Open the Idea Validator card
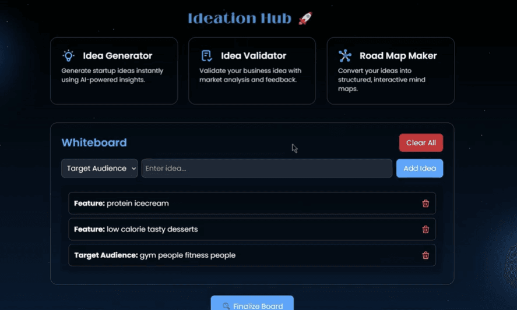Viewport: 517px width, 310px height. coord(252,71)
